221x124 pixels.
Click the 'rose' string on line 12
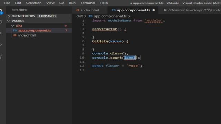(x=133, y=66)
